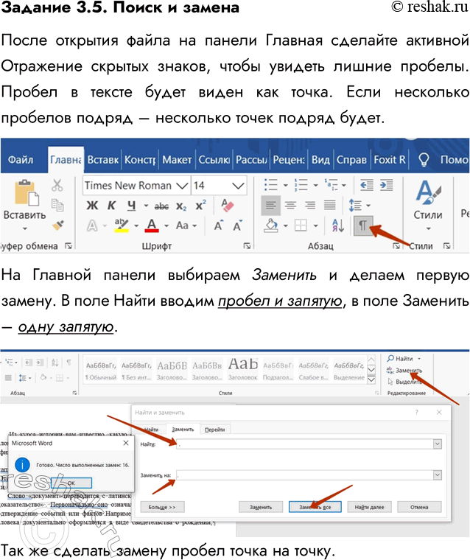This screenshot has height=560, width=470.
Task: Open the Times New Roman font dropdown
Action: coord(181,185)
